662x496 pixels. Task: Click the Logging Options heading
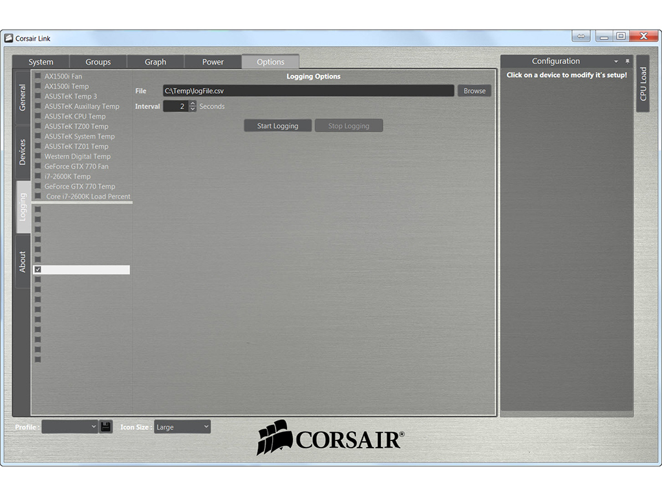314,76
